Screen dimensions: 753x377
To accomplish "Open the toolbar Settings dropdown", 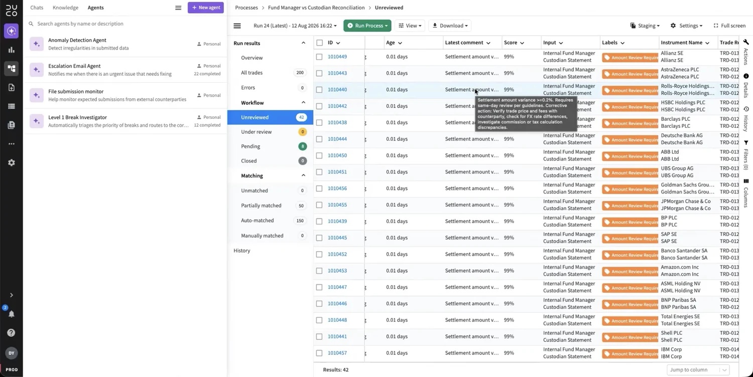I will pyautogui.click(x=687, y=26).
